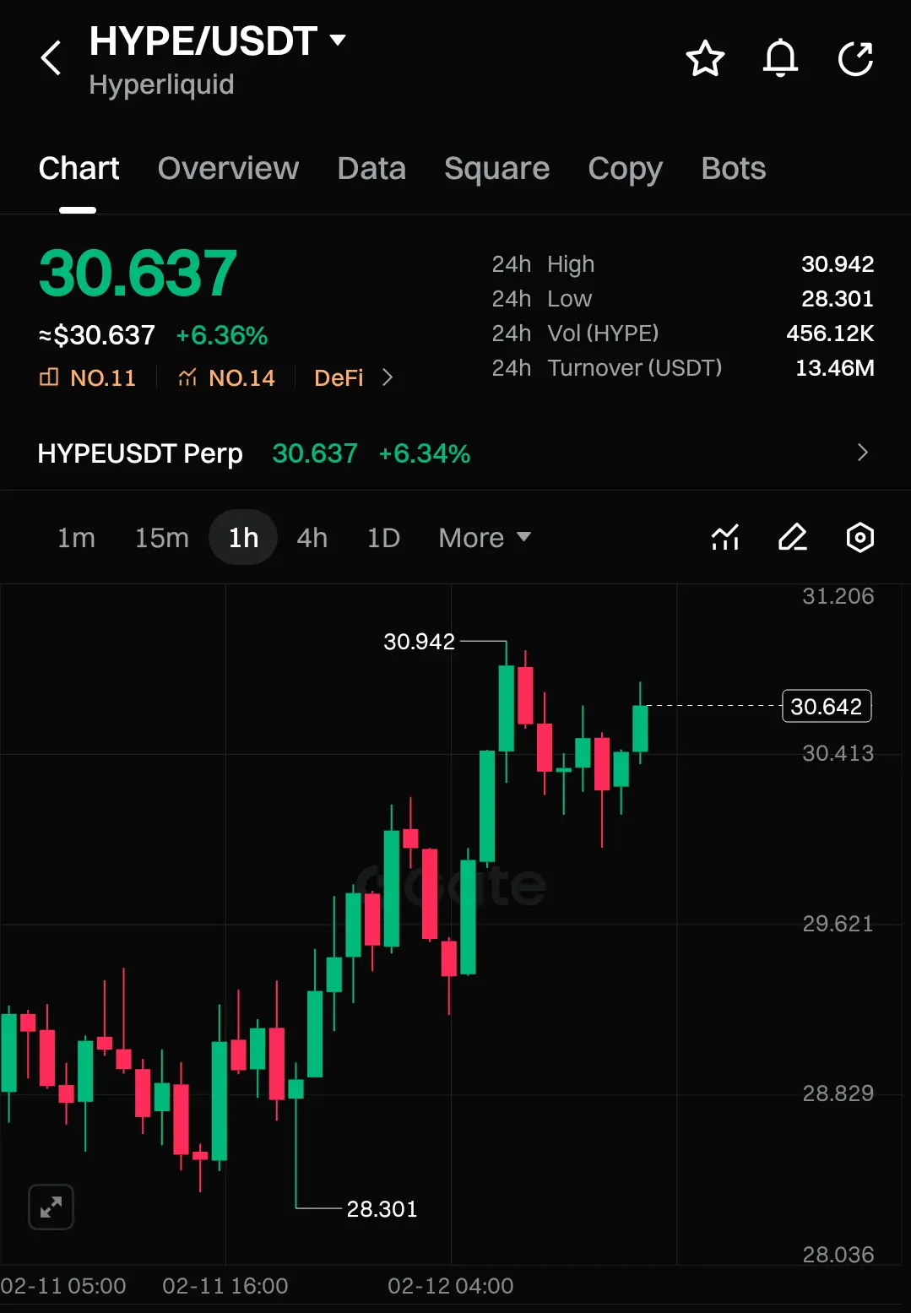Viewport: 911px width, 1313px height.
Task: Add HYPE/USDT to favorites star
Action: point(705,58)
